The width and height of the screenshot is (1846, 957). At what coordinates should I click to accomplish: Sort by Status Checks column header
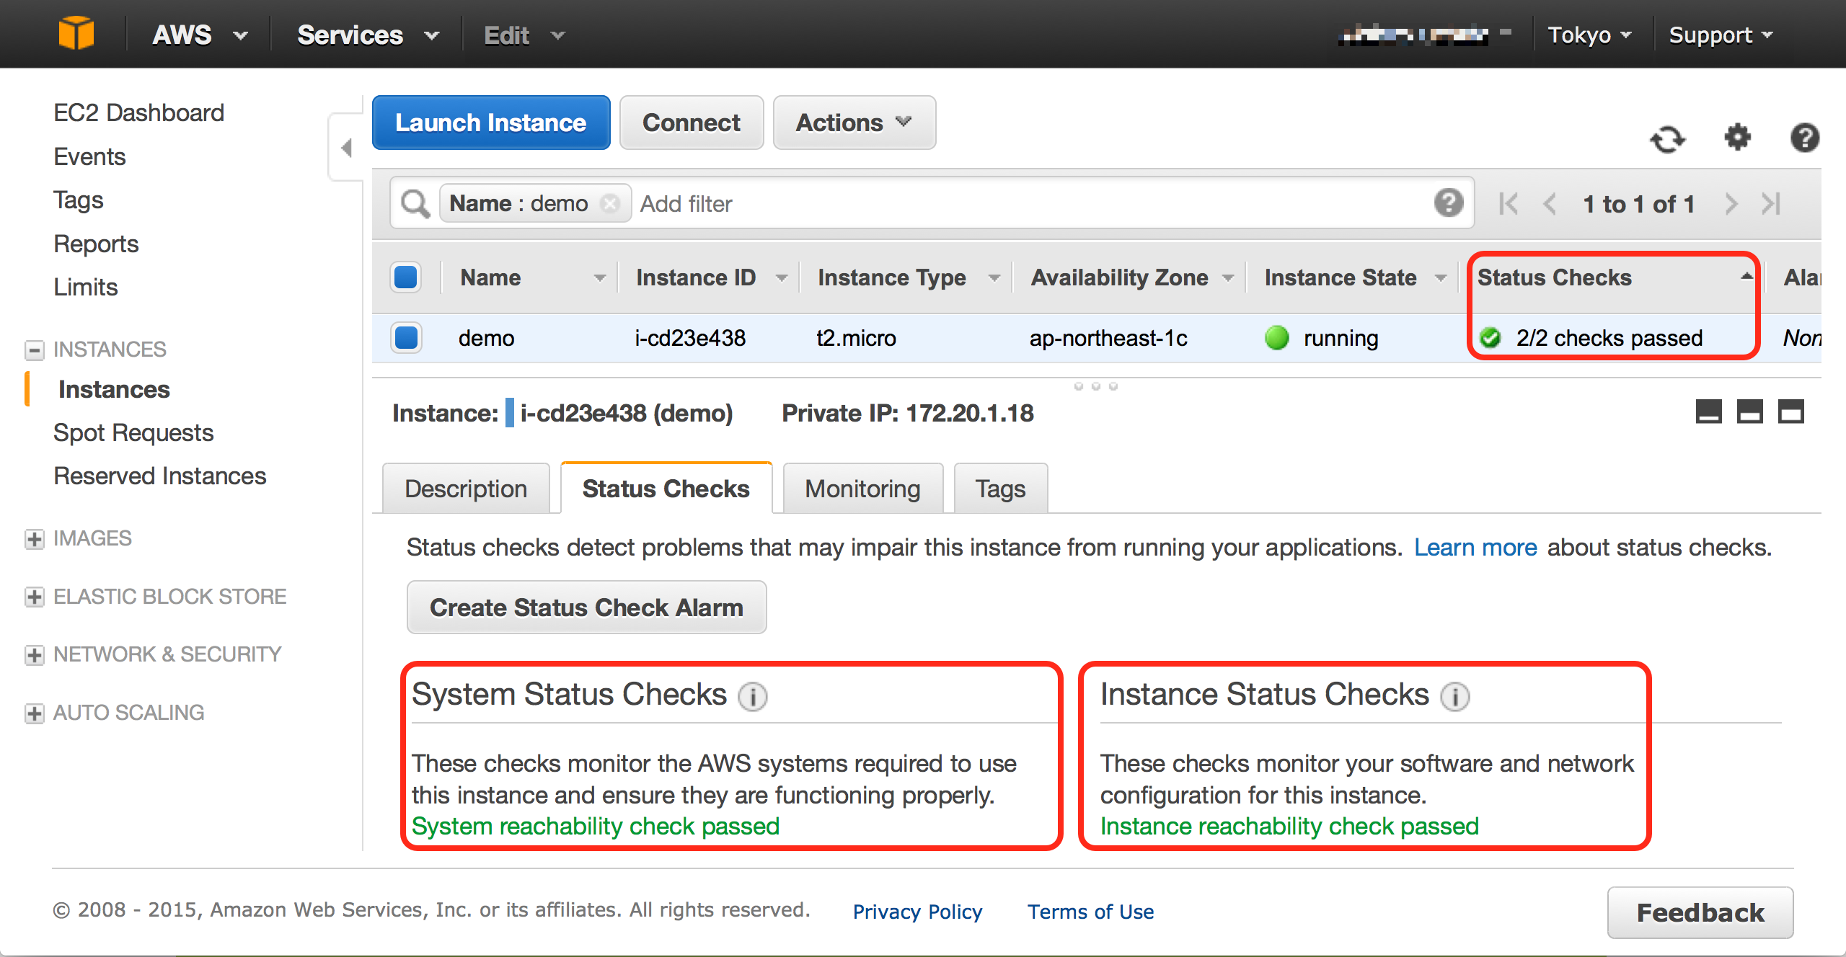tap(1612, 277)
